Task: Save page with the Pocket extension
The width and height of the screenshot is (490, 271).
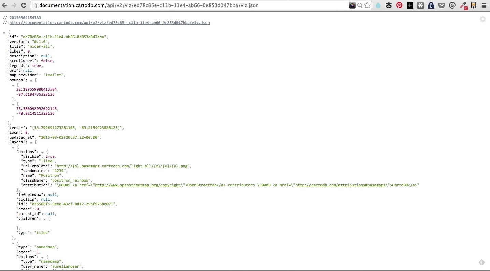Action: pyautogui.click(x=442, y=5)
